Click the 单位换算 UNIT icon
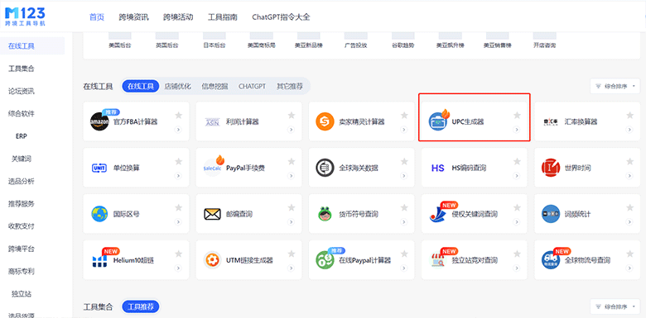Image resolution: width=646 pixels, height=318 pixels. (x=99, y=168)
